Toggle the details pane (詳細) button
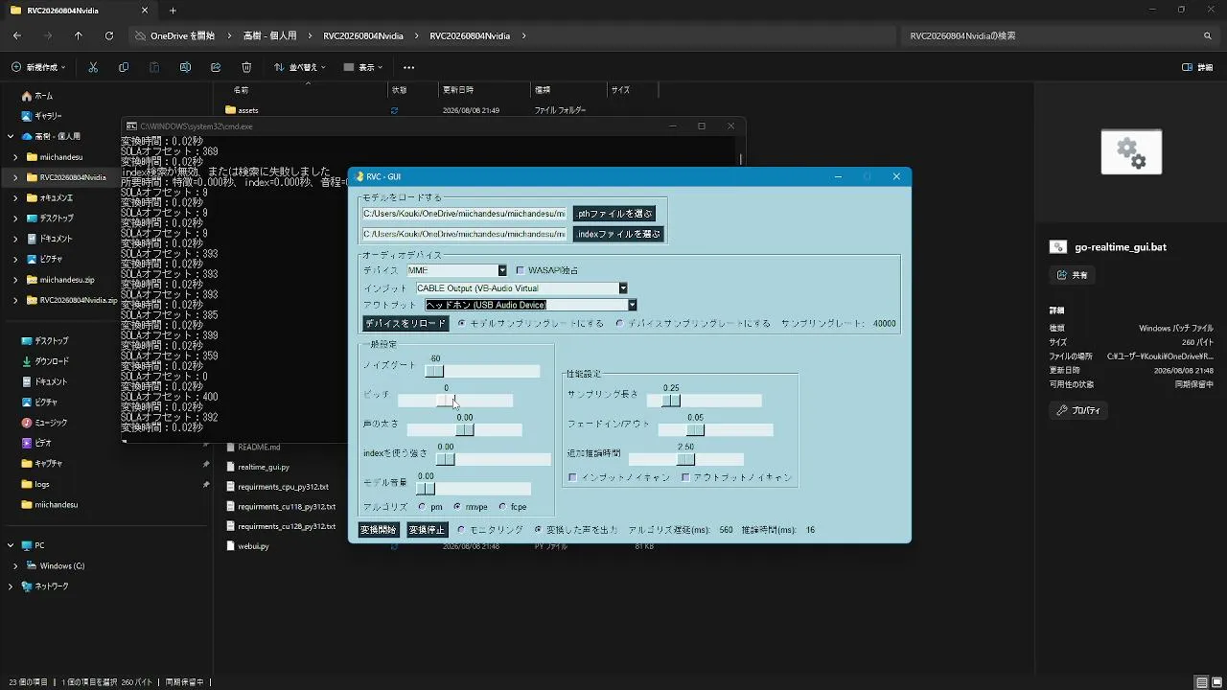Screen dimensions: 1227x690 [1198, 67]
